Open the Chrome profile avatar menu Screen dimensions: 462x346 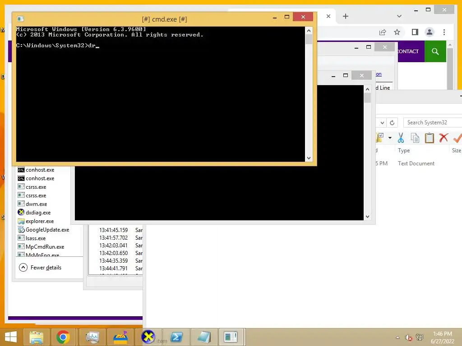[430, 32]
